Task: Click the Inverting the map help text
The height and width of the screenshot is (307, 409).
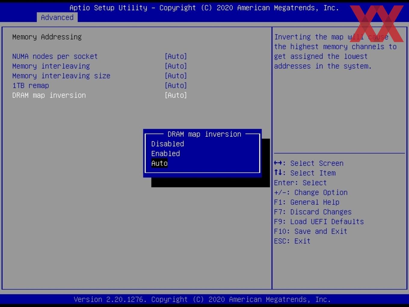Action: point(335,51)
